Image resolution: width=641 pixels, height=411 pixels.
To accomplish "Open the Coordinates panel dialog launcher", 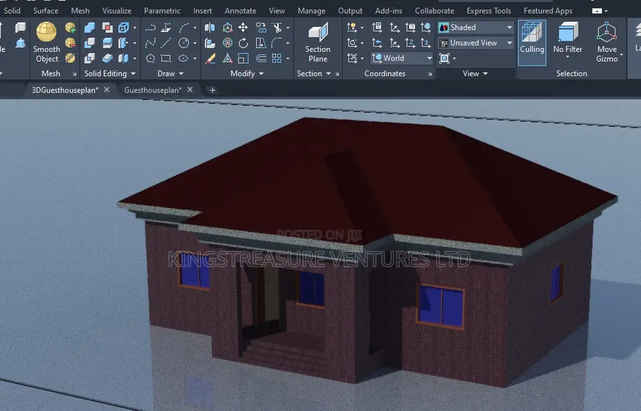I will [430, 74].
